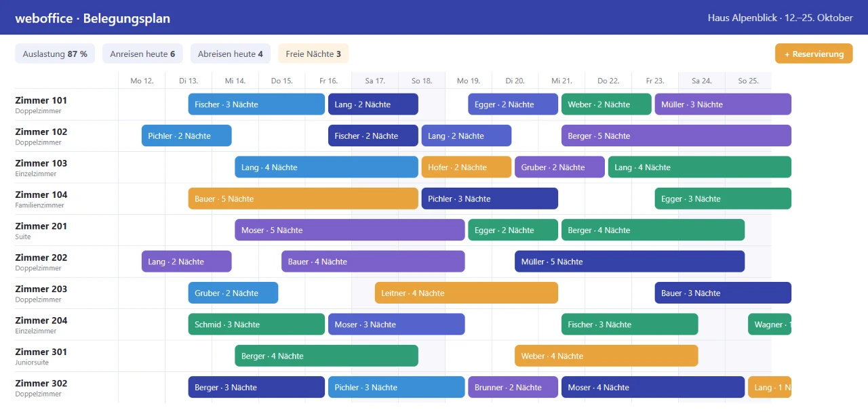This screenshot has height=412, width=868.
Task: Click the Bauer · 3 Nächte booking
Action: tap(723, 293)
